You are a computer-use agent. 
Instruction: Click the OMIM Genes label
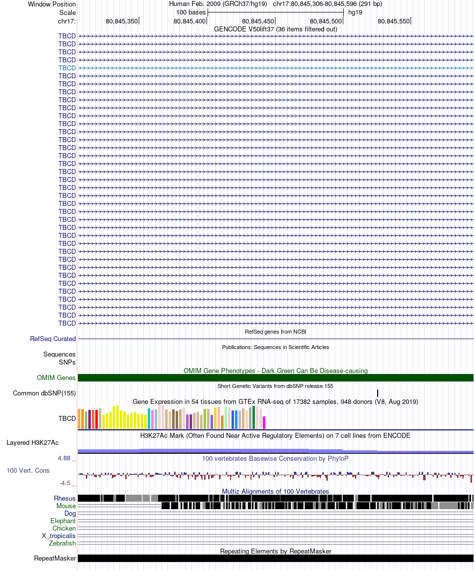click(56, 378)
